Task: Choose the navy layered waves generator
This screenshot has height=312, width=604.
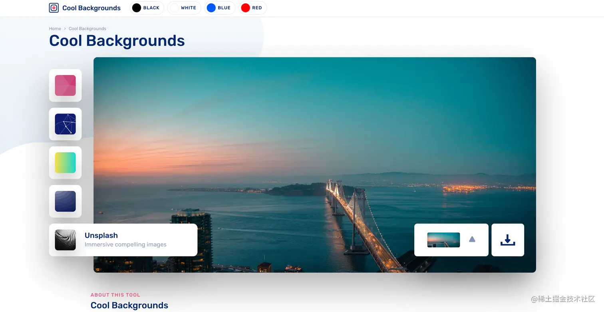Action: point(65,201)
